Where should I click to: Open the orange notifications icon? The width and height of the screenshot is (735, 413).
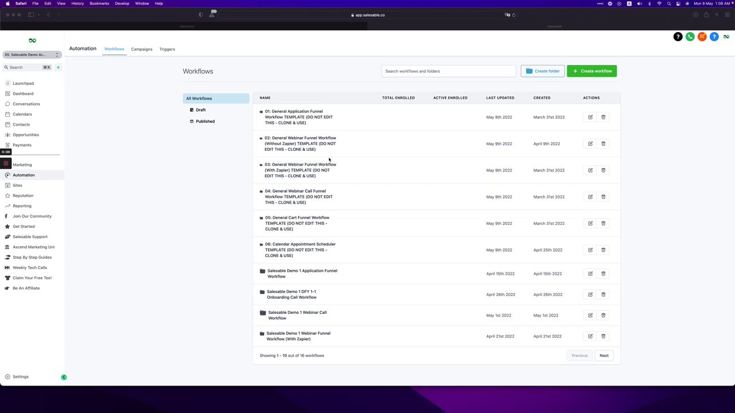(702, 37)
